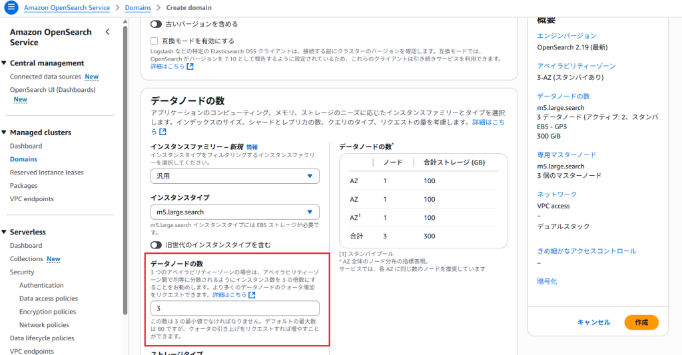This screenshot has width=682, height=355.
Task: Click 情報 info link beside instance family
Action: [252, 147]
